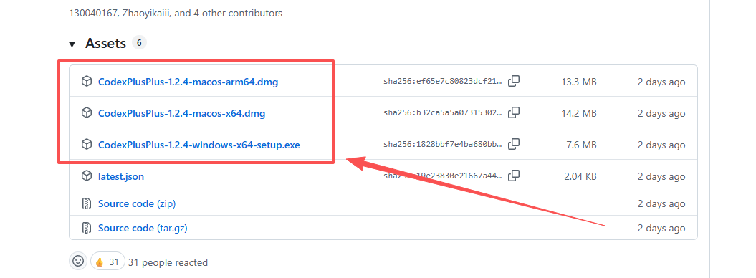Open the latest.json asset
The width and height of the screenshot is (756, 278).
click(121, 177)
